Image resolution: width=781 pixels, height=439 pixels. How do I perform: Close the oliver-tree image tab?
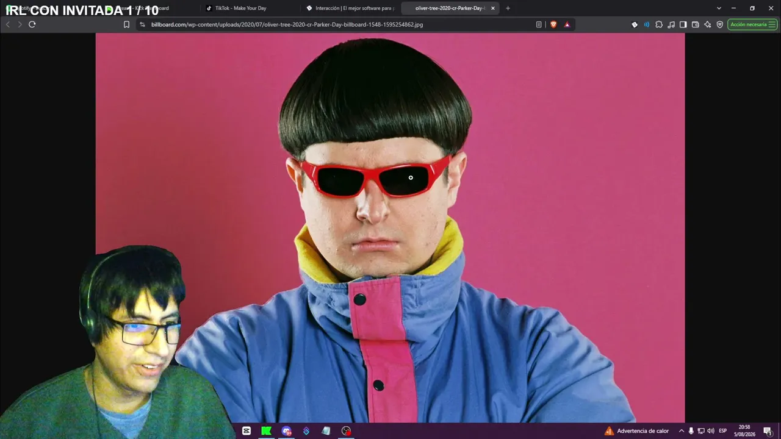[x=493, y=8]
